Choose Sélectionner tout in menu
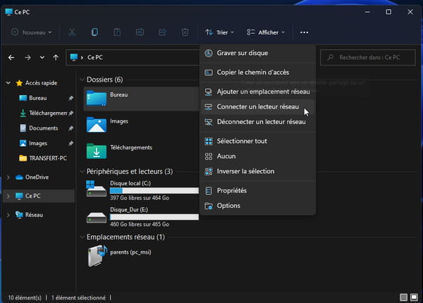Viewport: 423px width, 303px height. [258, 141]
